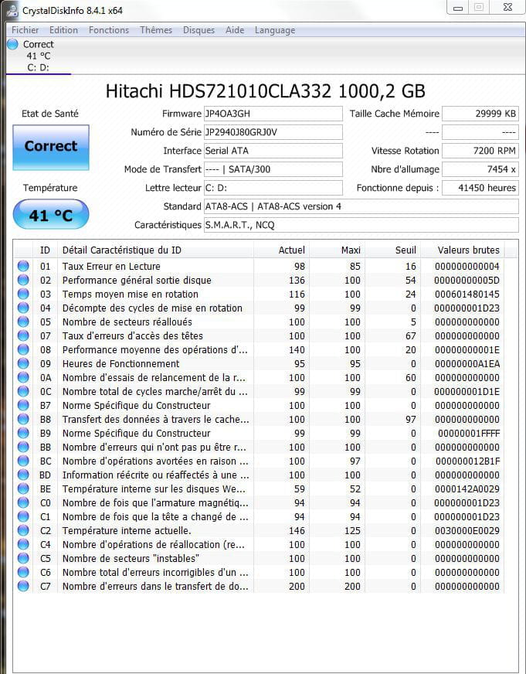The image size is (526, 674).
Task: Click the Standard field ATA8-ACS version 4
Action: point(361,206)
